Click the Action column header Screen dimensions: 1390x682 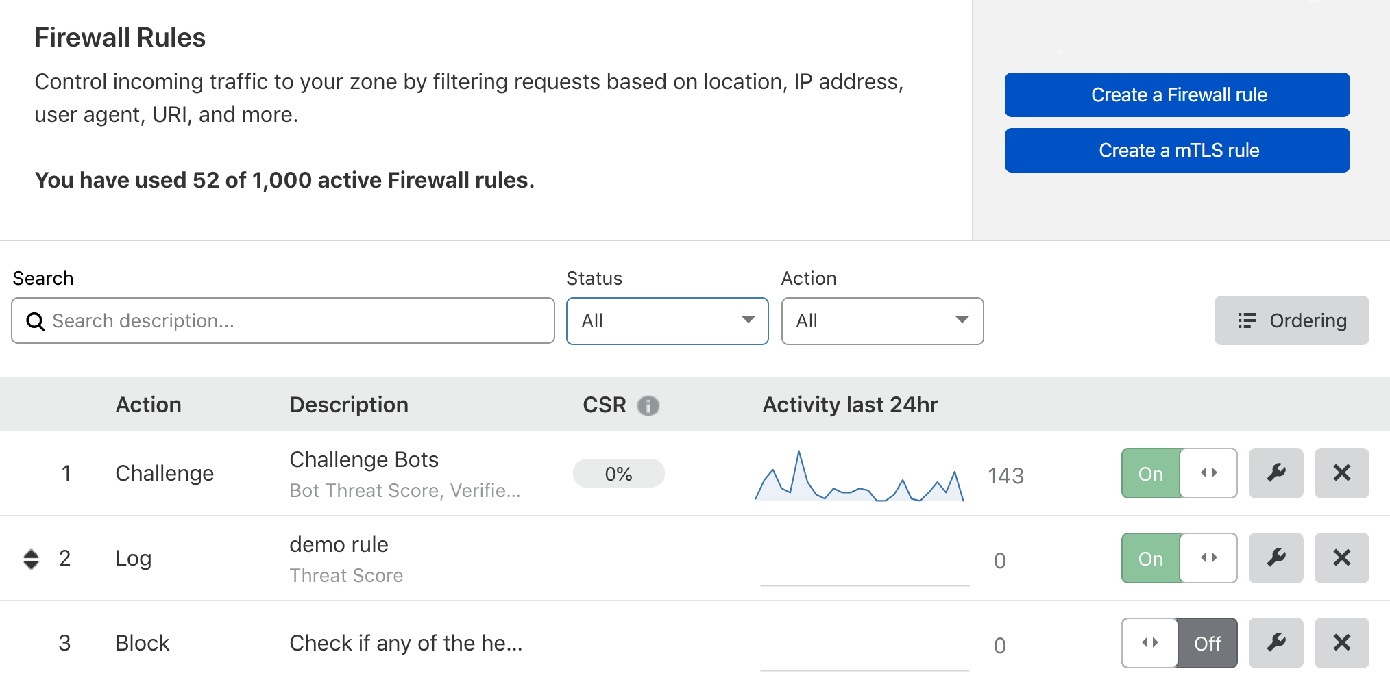pyautogui.click(x=148, y=405)
